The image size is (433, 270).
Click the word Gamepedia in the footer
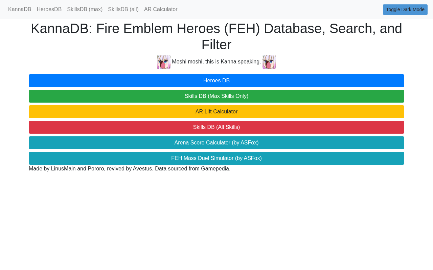coord(215,169)
